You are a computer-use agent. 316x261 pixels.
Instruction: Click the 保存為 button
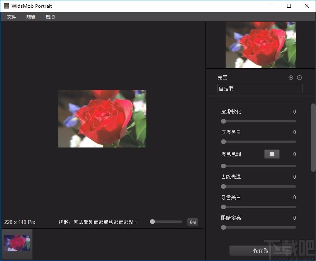pyautogui.click(x=261, y=251)
